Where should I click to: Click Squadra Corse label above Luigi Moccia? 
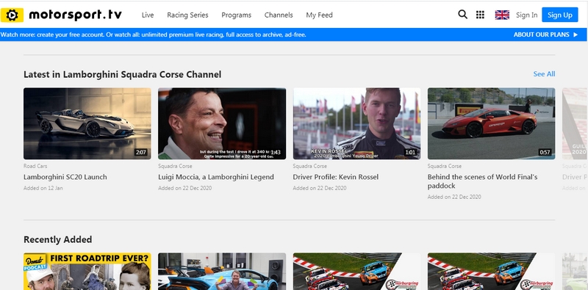(175, 166)
